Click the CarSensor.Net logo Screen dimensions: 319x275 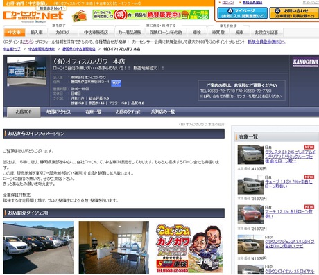(33, 15)
